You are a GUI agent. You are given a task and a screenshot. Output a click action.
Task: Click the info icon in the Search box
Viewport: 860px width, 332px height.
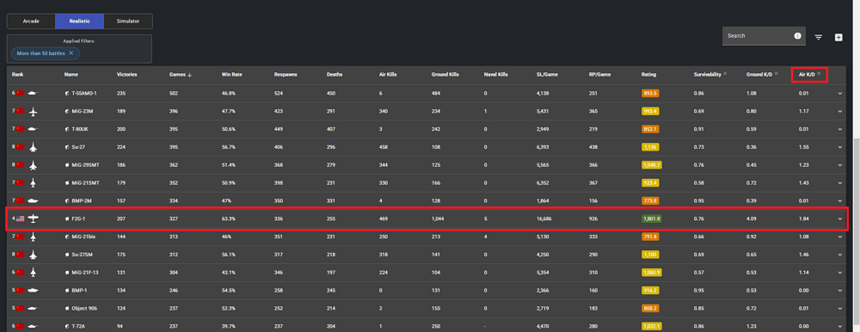pos(797,35)
